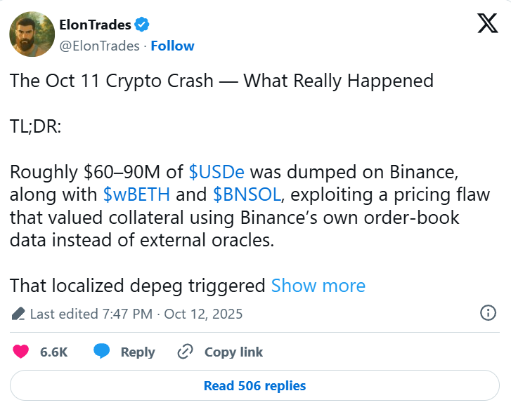Open the tweet info icon

pyautogui.click(x=488, y=313)
